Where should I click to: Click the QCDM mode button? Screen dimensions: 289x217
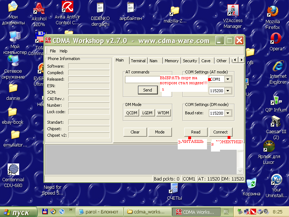pos(131,113)
